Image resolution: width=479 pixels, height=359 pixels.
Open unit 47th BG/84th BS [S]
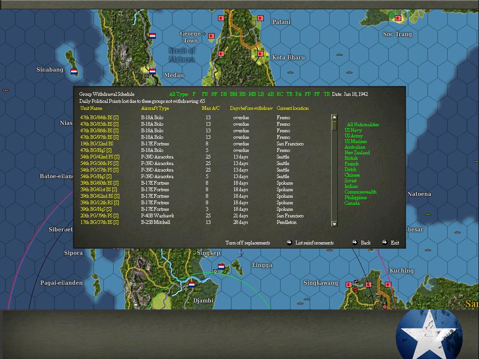[x=99, y=117]
